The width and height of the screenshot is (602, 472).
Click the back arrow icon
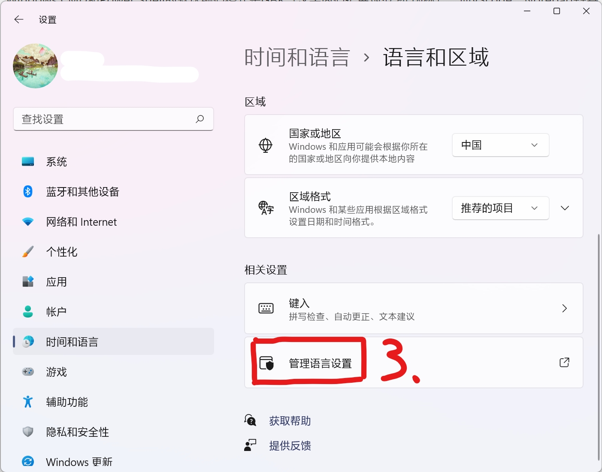click(19, 19)
